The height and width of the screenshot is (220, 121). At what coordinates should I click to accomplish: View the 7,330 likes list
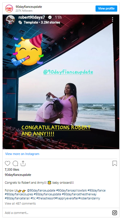tap(12, 169)
